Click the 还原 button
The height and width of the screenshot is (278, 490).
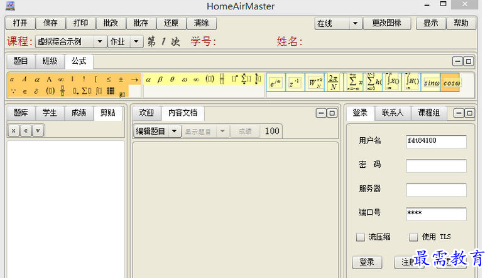171,23
